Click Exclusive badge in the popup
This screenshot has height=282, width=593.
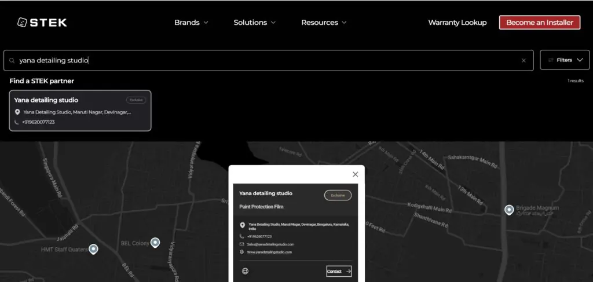(x=338, y=196)
